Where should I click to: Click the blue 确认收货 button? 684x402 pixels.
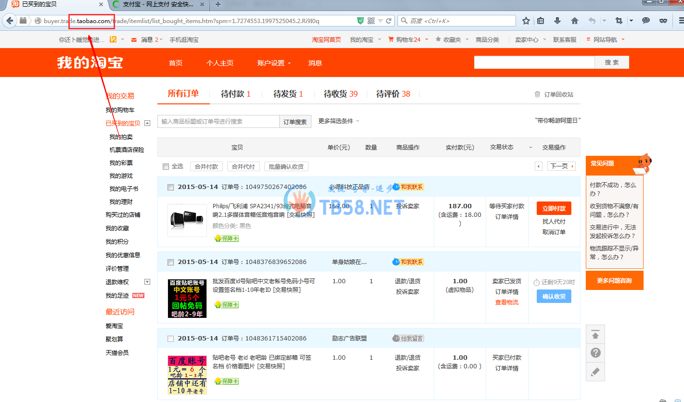click(x=554, y=296)
